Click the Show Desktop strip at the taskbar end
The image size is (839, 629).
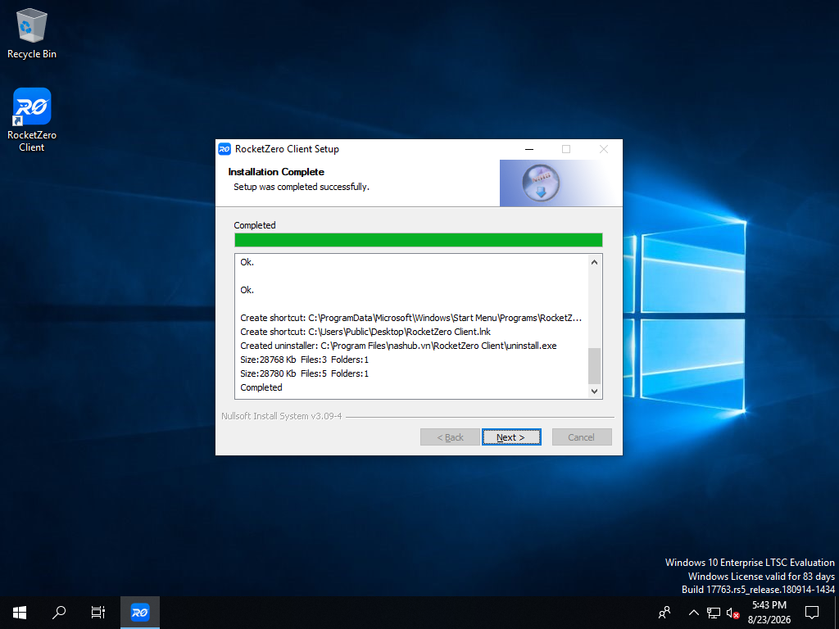click(x=837, y=613)
